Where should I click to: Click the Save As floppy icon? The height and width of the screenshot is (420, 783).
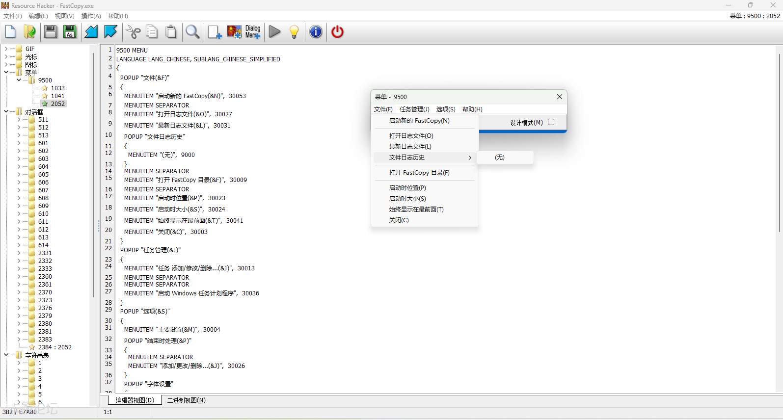pos(70,32)
